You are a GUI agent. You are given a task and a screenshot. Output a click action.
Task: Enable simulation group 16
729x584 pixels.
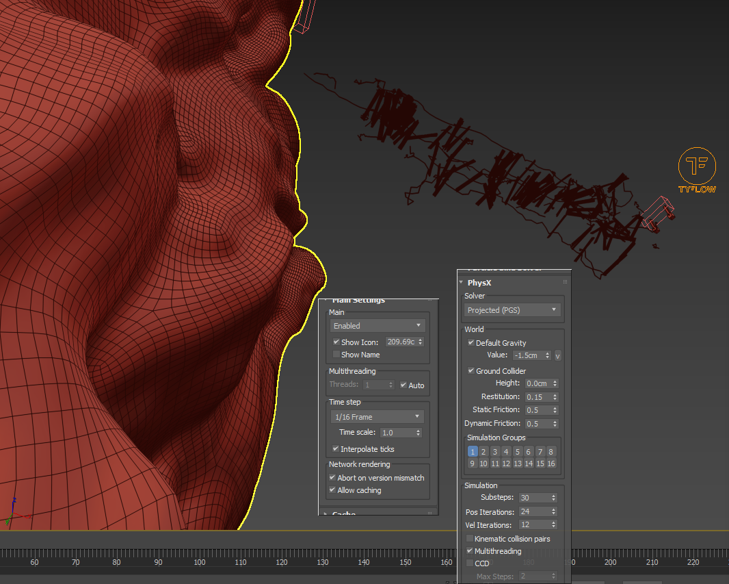click(x=551, y=464)
